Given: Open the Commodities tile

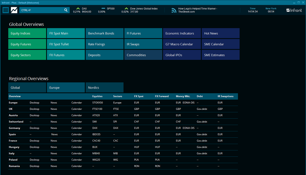Looking at the screenshot, I should click(143, 55).
